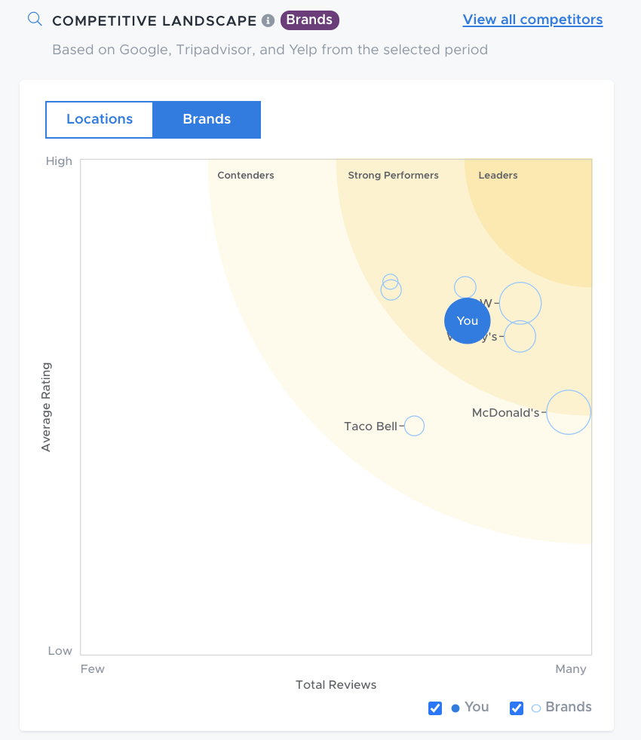Switch to the Locations tab
Image resolution: width=641 pixels, height=740 pixels.
point(100,119)
